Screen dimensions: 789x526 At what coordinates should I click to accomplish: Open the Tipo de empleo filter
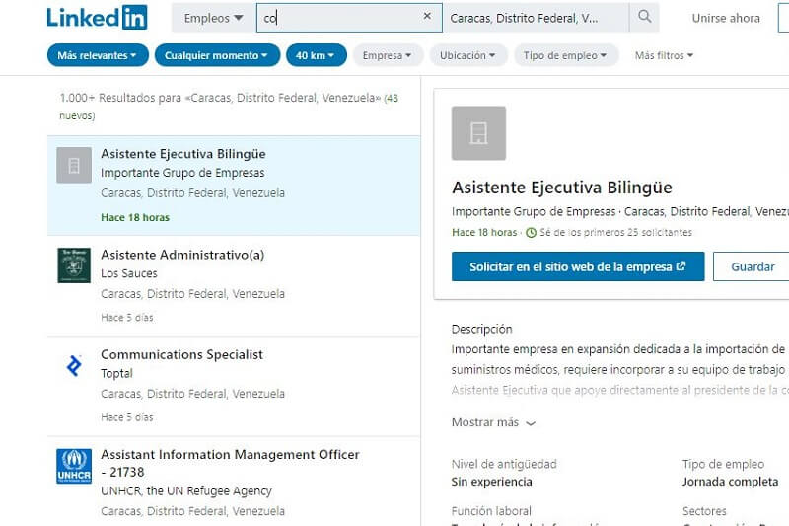pyautogui.click(x=566, y=55)
